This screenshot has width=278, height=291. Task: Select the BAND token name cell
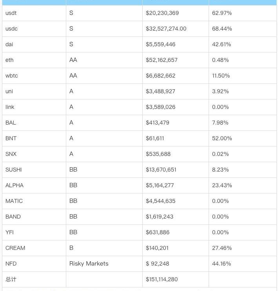[x=13, y=217]
